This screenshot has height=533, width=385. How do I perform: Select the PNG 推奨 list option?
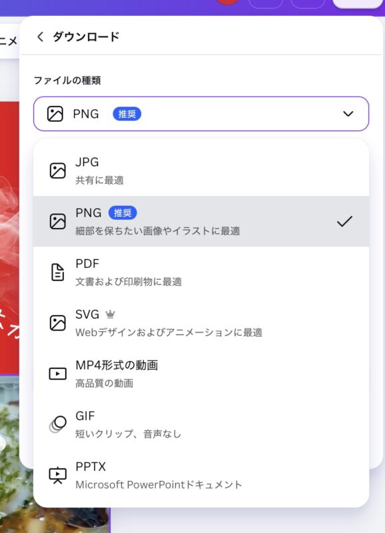[201, 221]
